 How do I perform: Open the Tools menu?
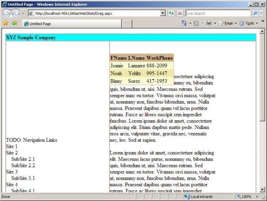(249, 23)
